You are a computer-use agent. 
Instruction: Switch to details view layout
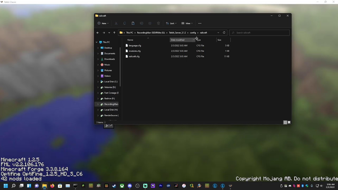point(285,122)
